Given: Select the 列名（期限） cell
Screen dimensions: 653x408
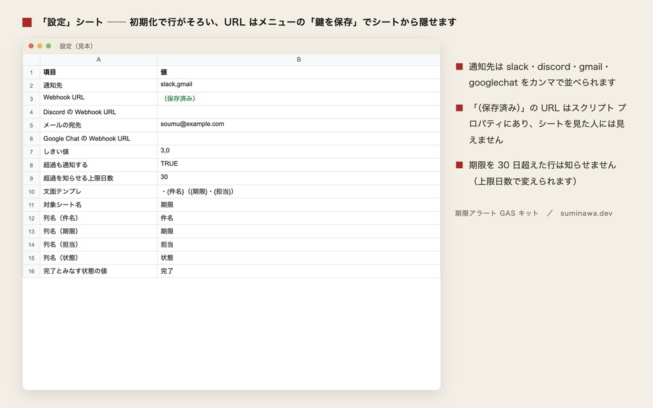Looking at the screenshot, I should point(99,231).
